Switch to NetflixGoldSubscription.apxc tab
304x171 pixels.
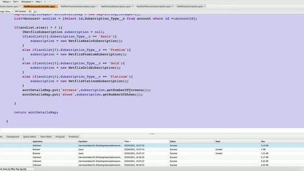(x=116, y=6)
